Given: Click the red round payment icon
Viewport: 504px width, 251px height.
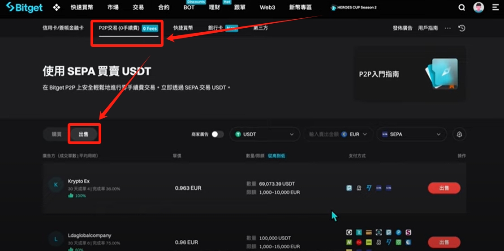Looking at the screenshot, I should tap(359, 242).
